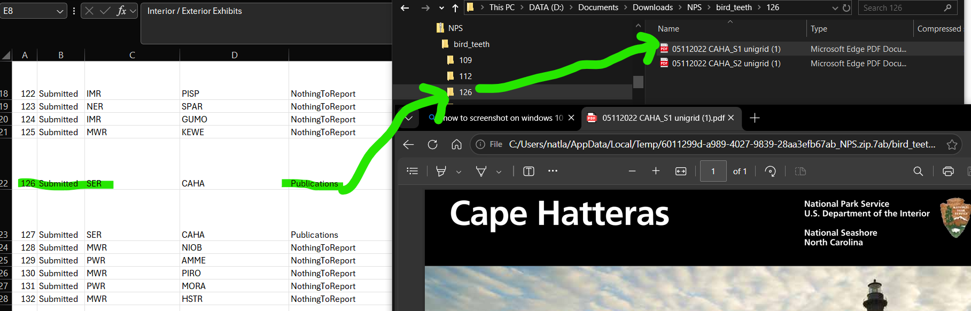Refresh the File Explorer folder view
Screen dimensions: 971x311
[x=846, y=7]
